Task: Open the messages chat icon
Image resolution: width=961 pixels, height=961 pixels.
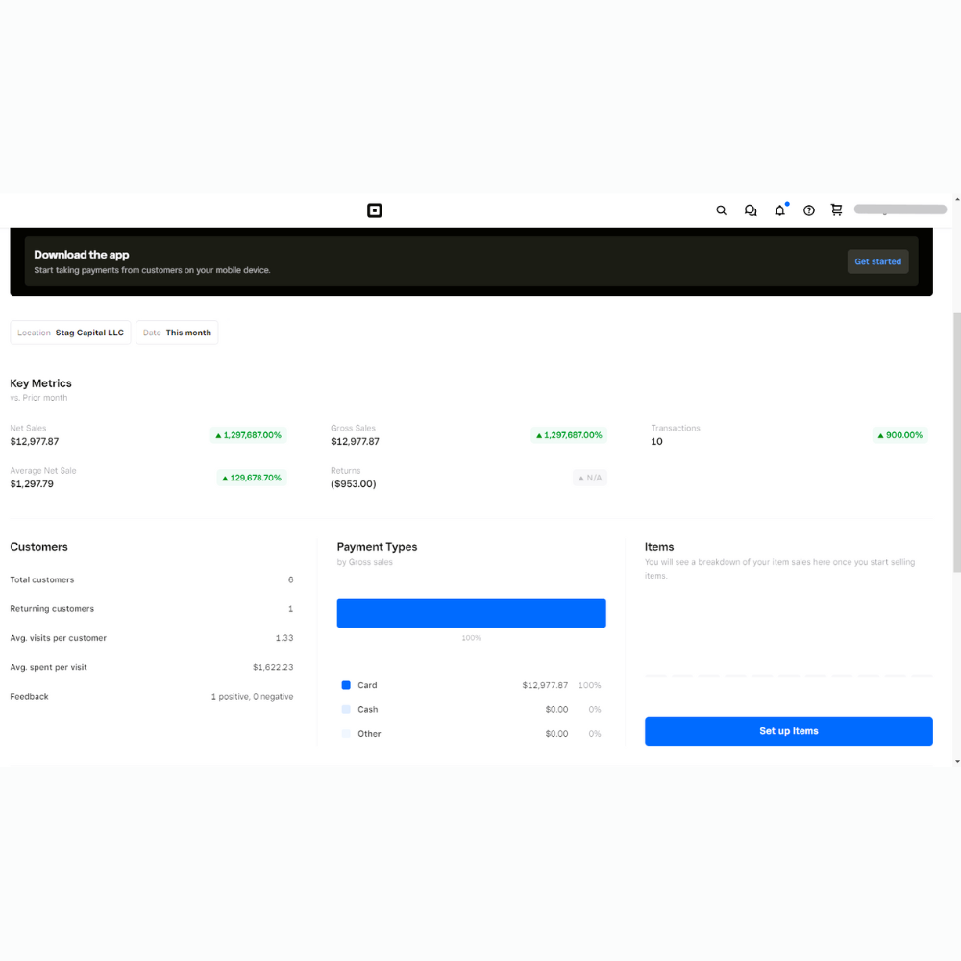Action: (751, 210)
